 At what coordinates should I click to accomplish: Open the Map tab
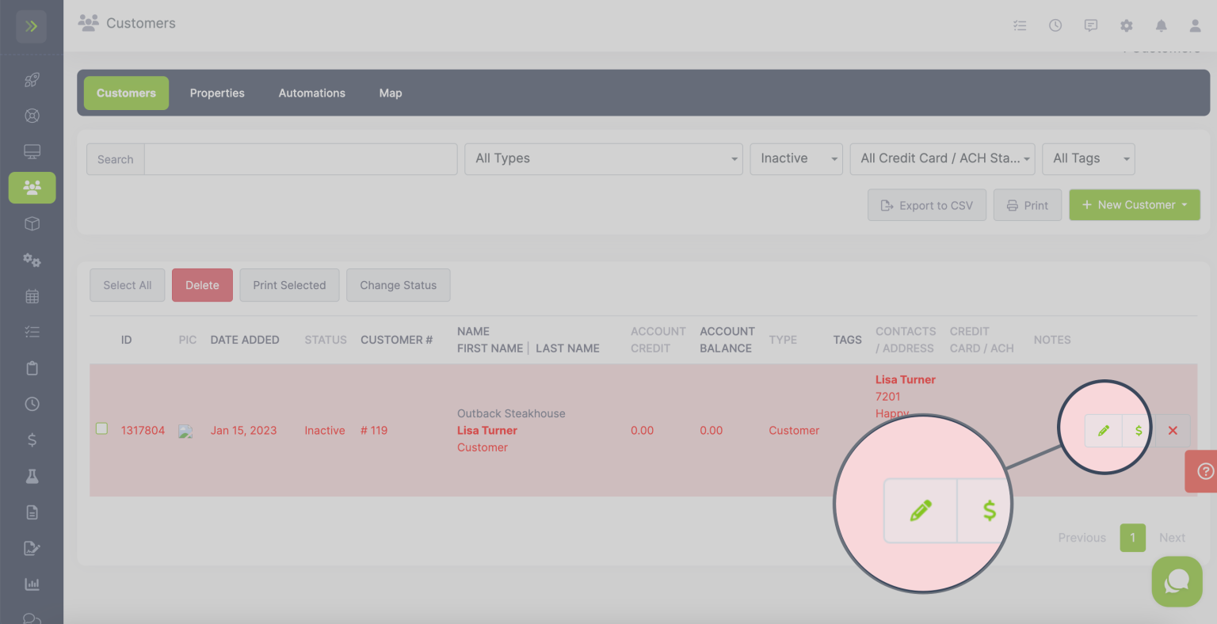[390, 93]
